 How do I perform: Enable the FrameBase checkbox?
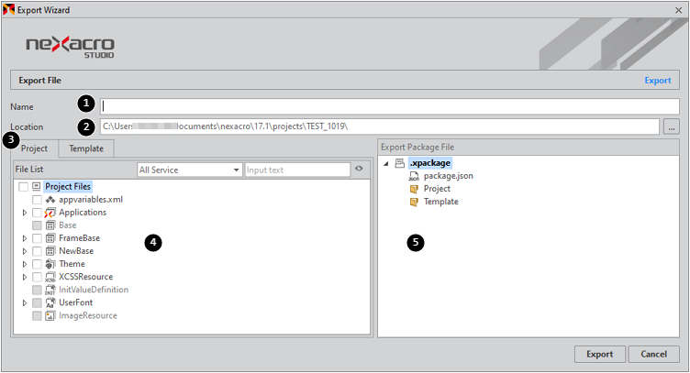pyautogui.click(x=37, y=238)
